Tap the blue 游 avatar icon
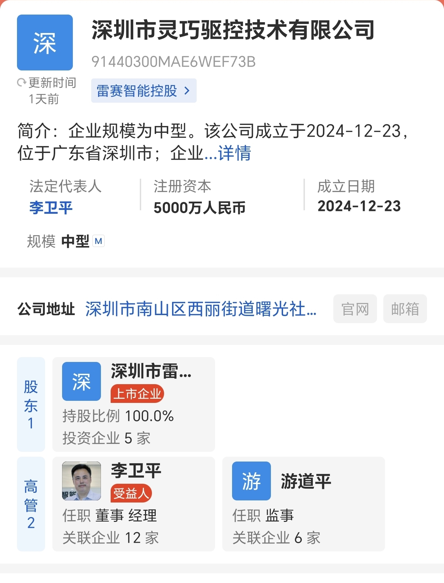444x583 pixels. point(251,481)
